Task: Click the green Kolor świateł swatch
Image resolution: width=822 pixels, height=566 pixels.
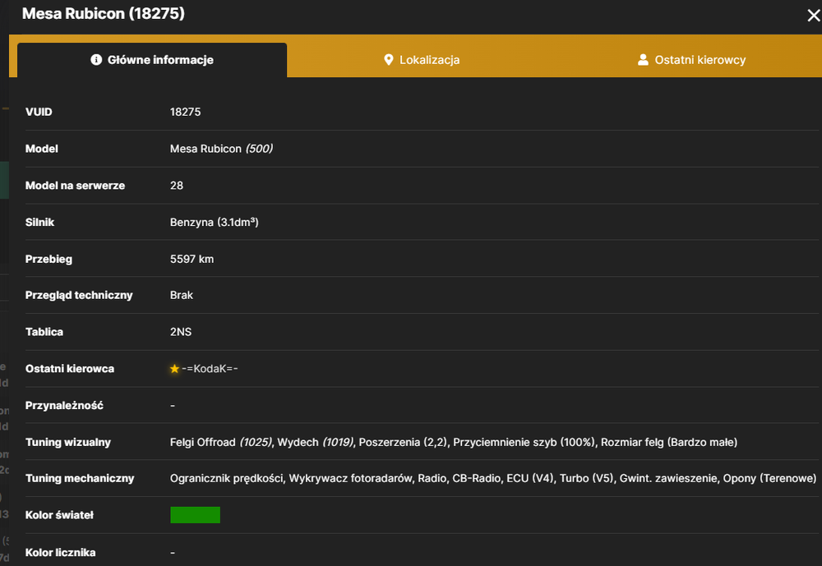Action: [x=195, y=515]
